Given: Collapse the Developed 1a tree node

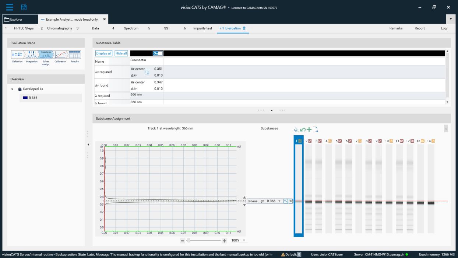Looking at the screenshot, I should [x=12, y=89].
